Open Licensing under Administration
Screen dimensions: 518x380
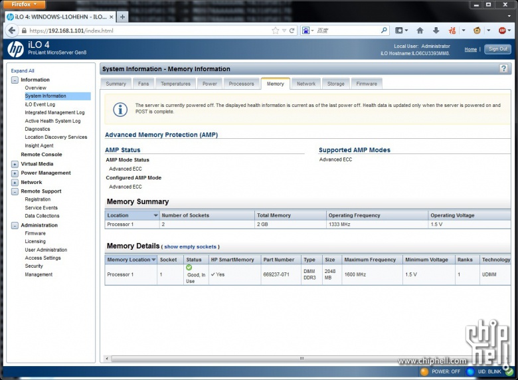[35, 242]
